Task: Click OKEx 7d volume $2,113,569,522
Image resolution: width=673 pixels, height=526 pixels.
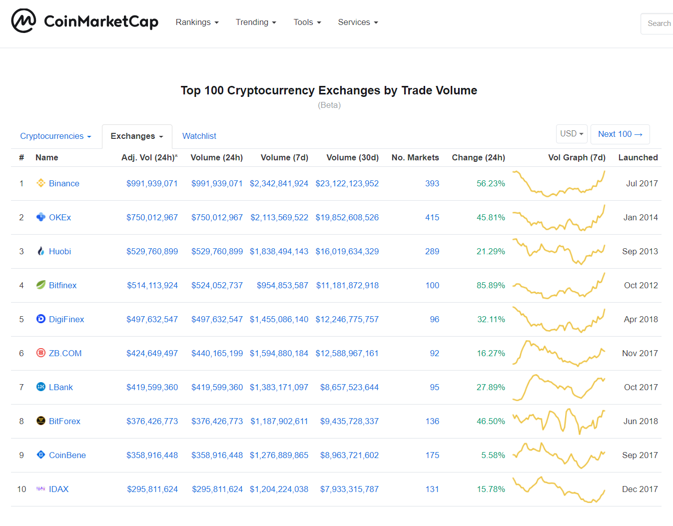Action: pos(279,217)
